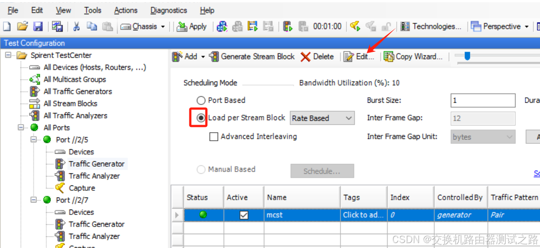Image resolution: width=540 pixels, height=248 pixels.
Task: Open the Technologies... toolbar button
Action: tap(431, 26)
